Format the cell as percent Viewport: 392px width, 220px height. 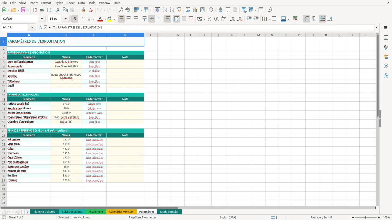click(x=209, y=19)
